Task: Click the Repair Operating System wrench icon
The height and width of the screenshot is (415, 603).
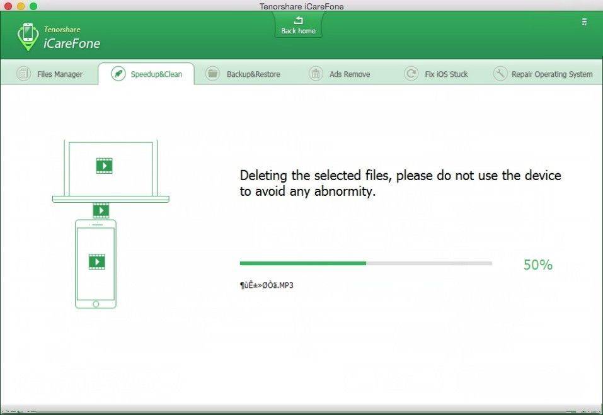Action: point(500,74)
